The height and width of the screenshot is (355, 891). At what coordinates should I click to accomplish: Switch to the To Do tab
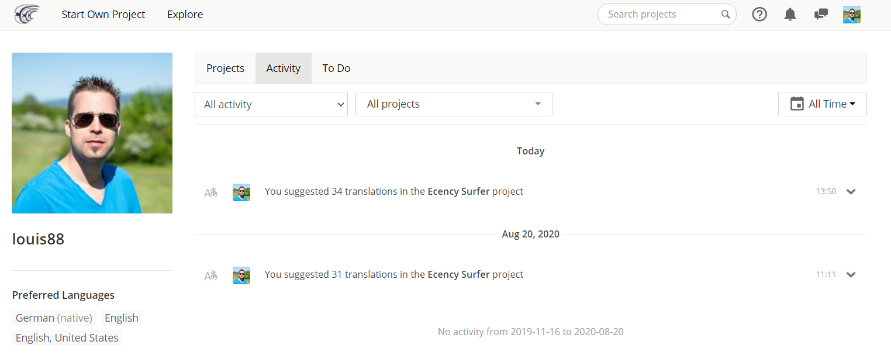coord(336,68)
